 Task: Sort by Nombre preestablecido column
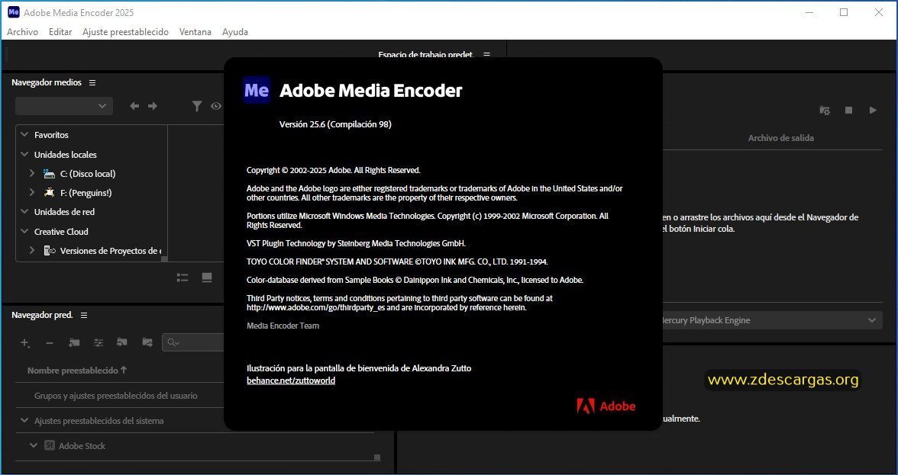pos(77,371)
